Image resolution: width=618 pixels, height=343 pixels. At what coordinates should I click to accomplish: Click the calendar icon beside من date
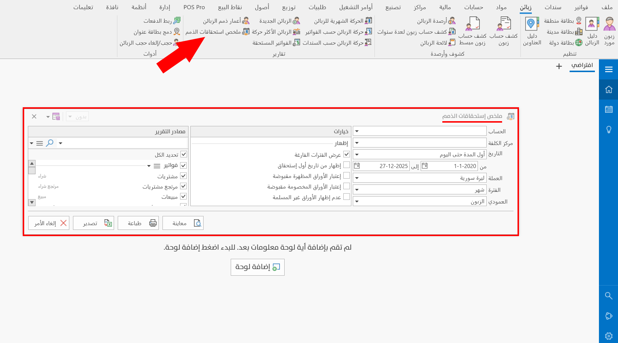pos(425,166)
